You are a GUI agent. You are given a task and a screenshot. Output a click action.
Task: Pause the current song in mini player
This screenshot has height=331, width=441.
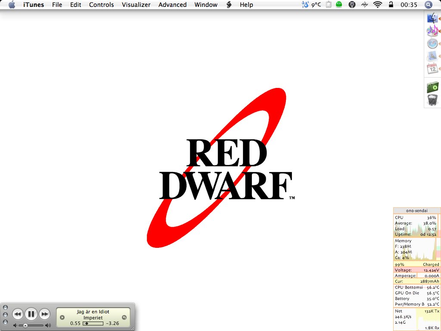31,314
